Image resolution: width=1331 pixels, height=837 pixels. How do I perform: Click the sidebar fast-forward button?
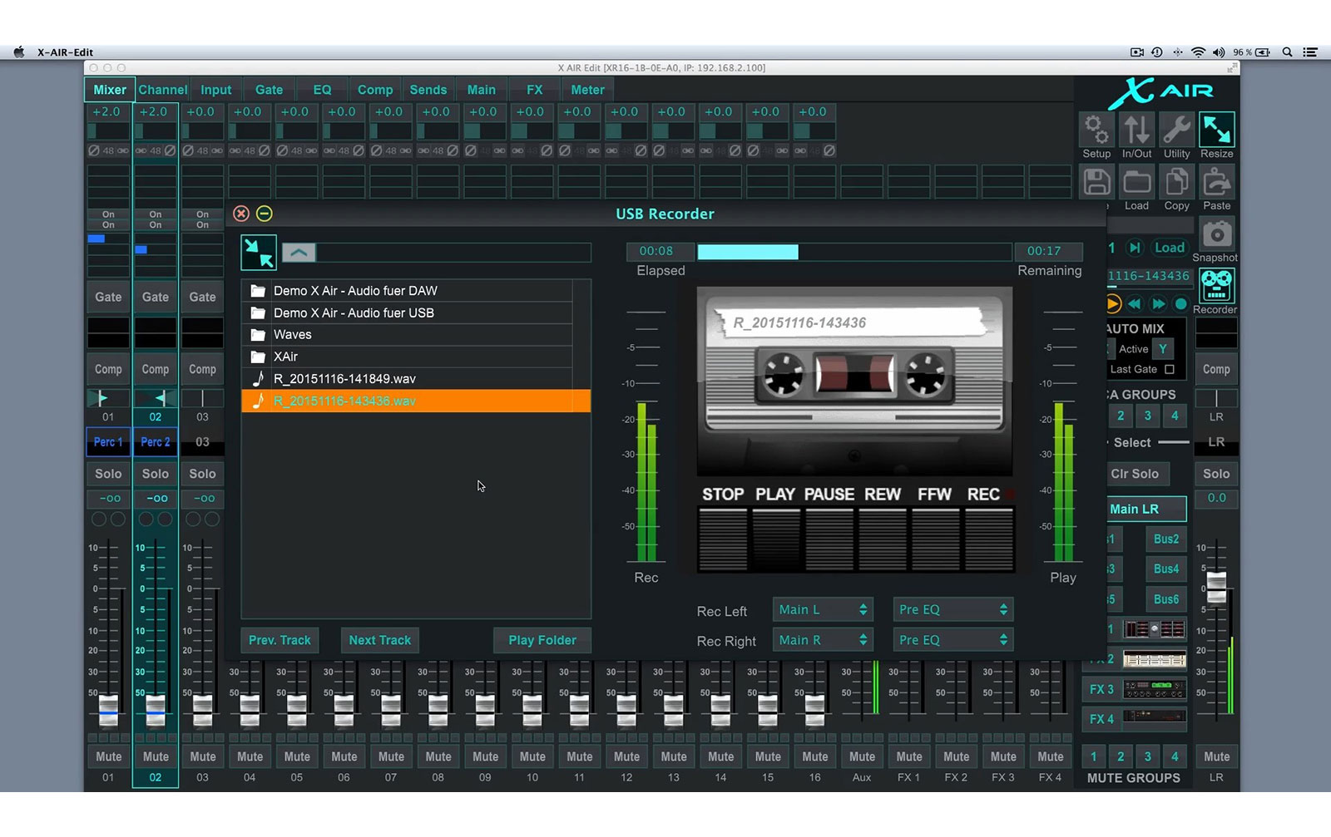coord(1158,303)
